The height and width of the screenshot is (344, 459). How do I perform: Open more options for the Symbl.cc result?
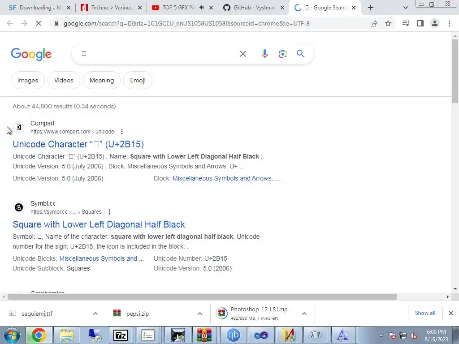pyautogui.click(x=109, y=212)
